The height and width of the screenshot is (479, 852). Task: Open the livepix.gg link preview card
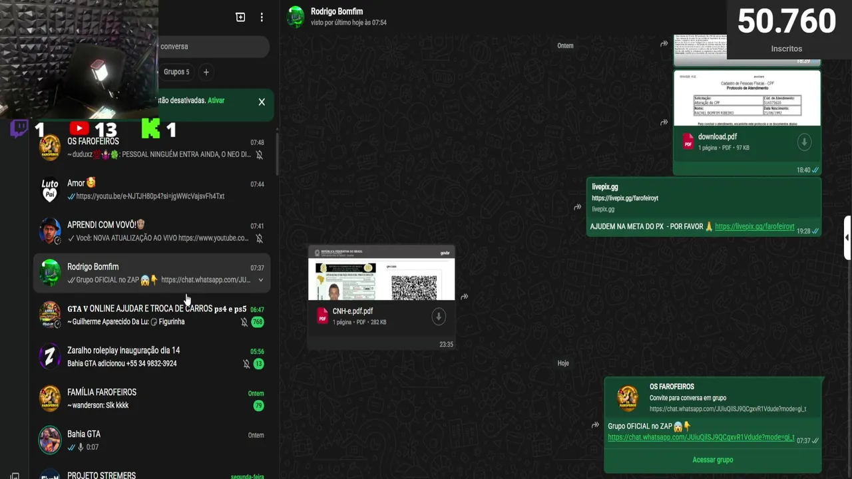pyautogui.click(x=704, y=198)
